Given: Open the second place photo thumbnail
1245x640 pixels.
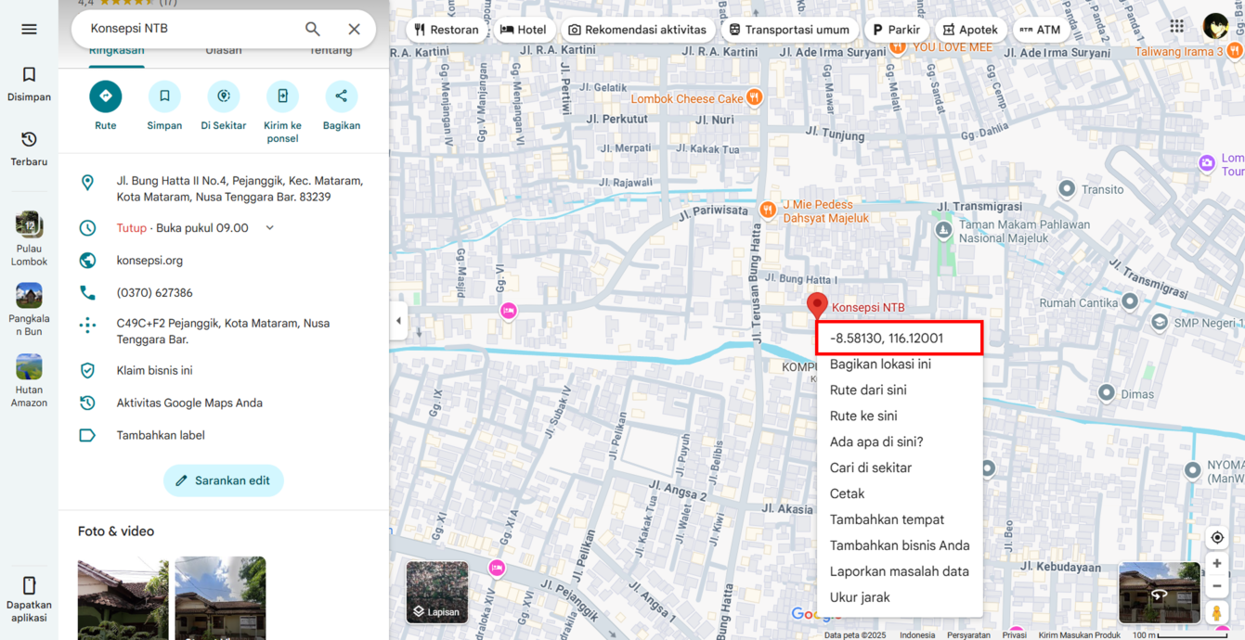Looking at the screenshot, I should pos(220,599).
